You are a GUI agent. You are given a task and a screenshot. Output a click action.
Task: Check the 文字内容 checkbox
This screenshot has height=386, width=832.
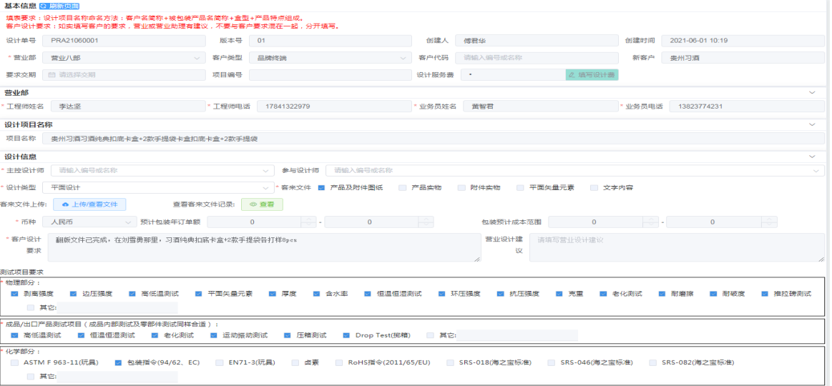coord(594,188)
